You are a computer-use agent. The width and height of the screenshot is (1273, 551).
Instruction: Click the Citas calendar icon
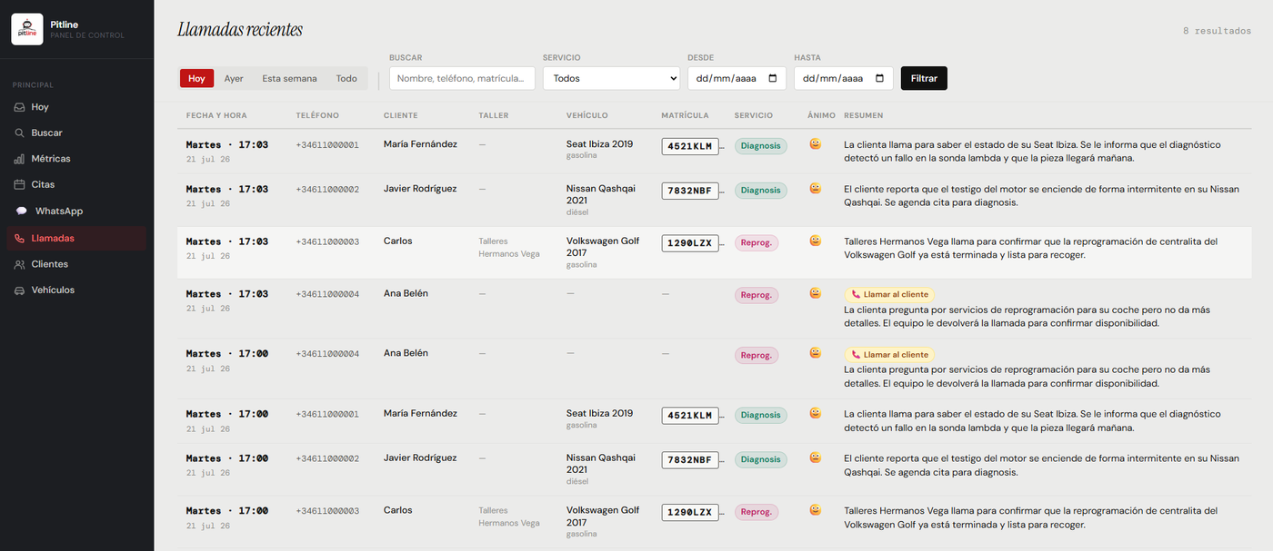click(x=20, y=184)
